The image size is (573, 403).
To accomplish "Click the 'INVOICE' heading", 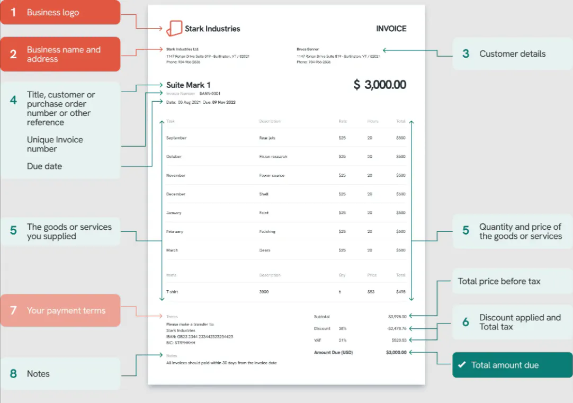I will click(391, 29).
